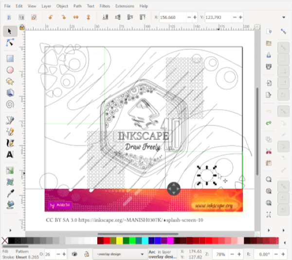The height and width of the screenshot is (260, 292).
Task: Toggle the layer lock icon in status bar
Action: (x=85, y=254)
